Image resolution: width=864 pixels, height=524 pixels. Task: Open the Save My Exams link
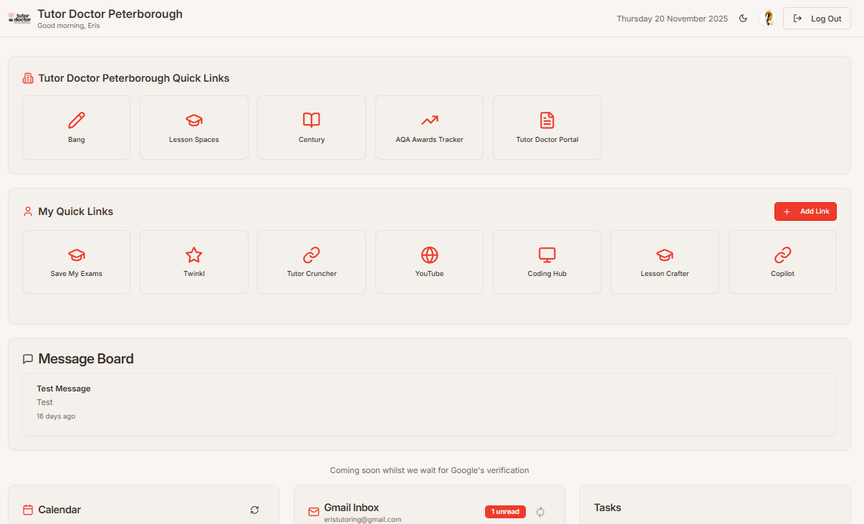(76, 262)
